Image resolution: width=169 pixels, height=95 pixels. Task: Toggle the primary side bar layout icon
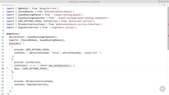pyautogui.click(x=159, y=2)
